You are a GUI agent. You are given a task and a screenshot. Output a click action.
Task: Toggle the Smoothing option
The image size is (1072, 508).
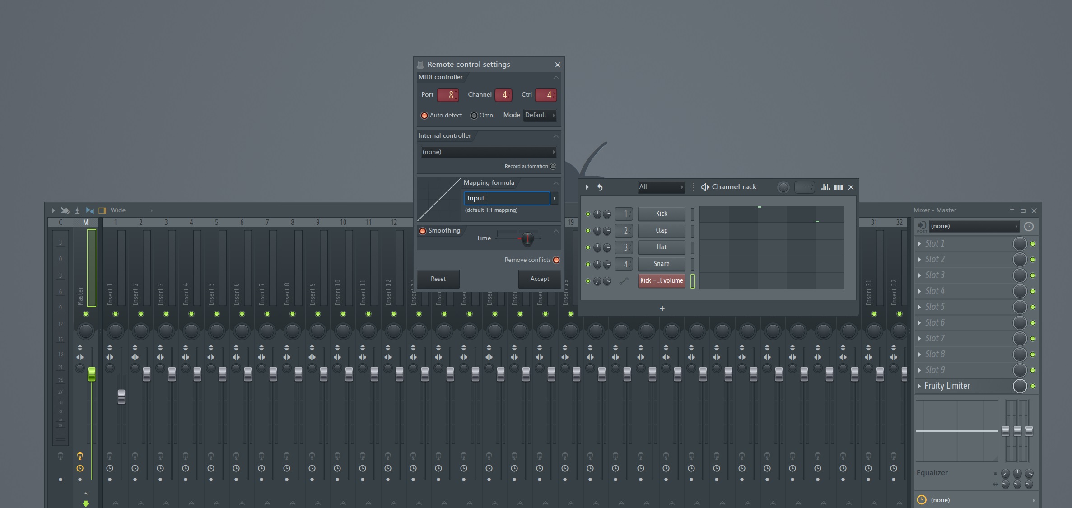pos(423,231)
